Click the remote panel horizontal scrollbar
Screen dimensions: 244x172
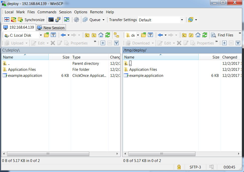click(162, 154)
